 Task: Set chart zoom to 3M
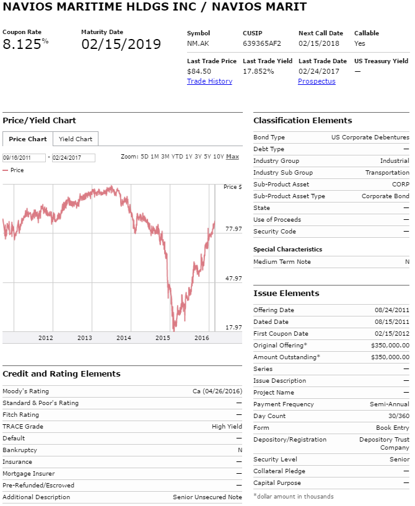165,157
